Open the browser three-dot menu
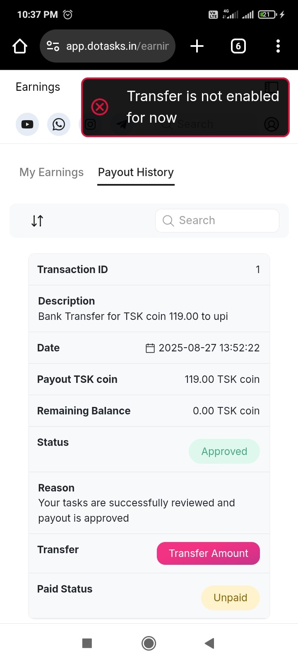The height and width of the screenshot is (663, 298). pyautogui.click(x=278, y=46)
